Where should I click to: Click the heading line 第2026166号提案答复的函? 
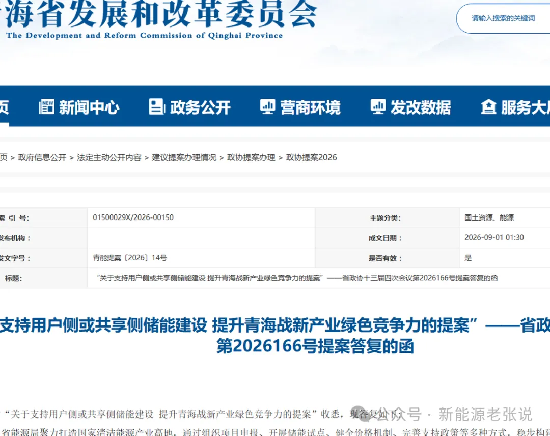[315, 346]
